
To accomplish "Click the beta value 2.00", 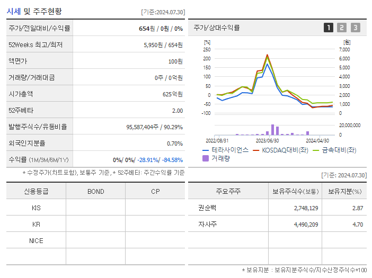I will [178, 111].
